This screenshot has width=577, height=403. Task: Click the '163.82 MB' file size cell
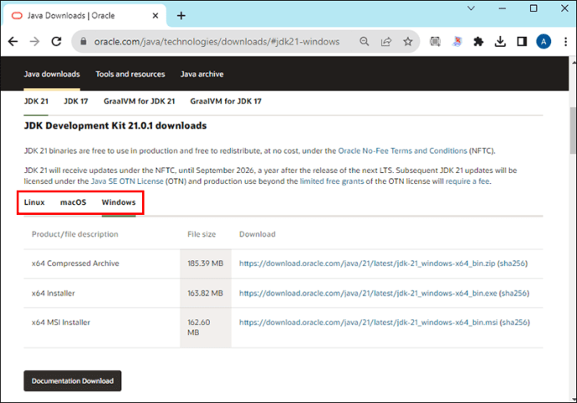pos(206,293)
